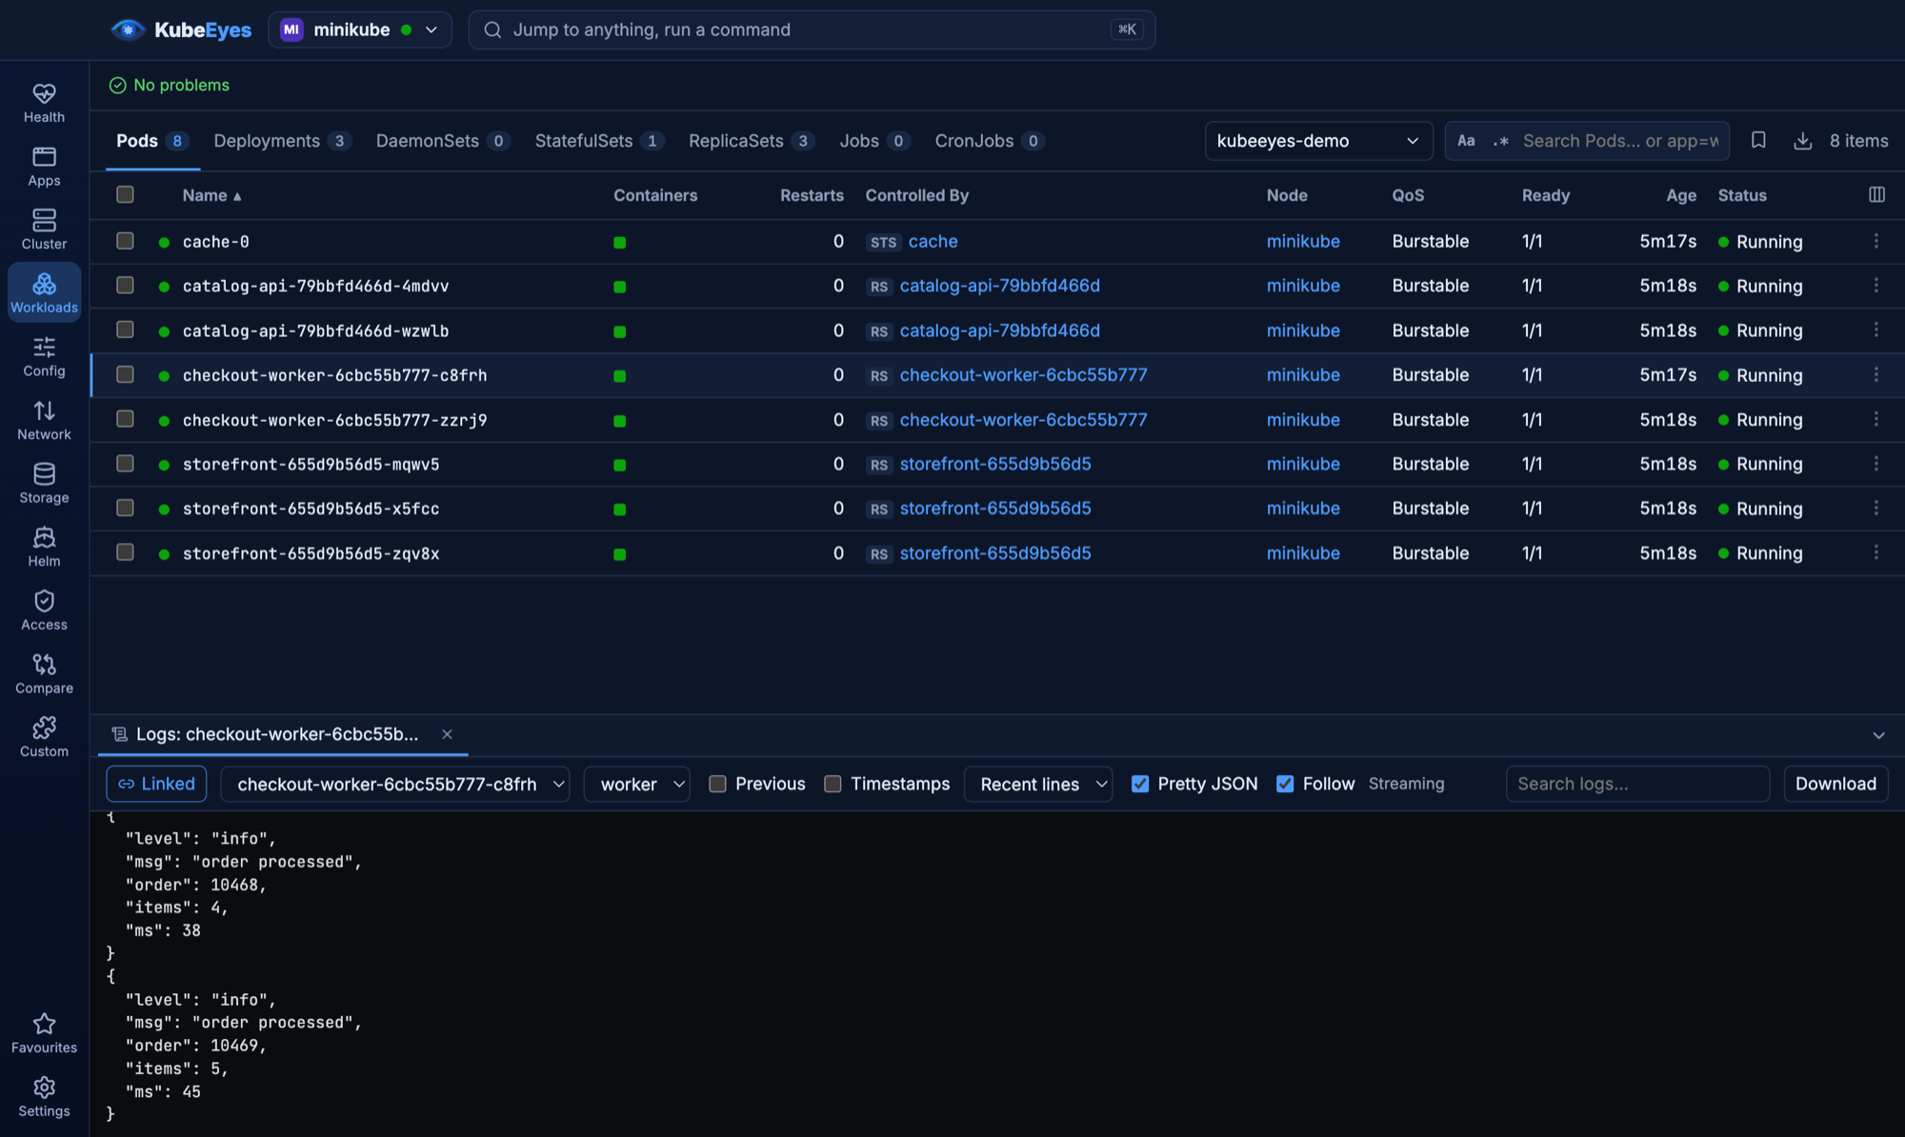Open the Recent lines dropdown
The image size is (1905, 1137).
tap(1038, 784)
